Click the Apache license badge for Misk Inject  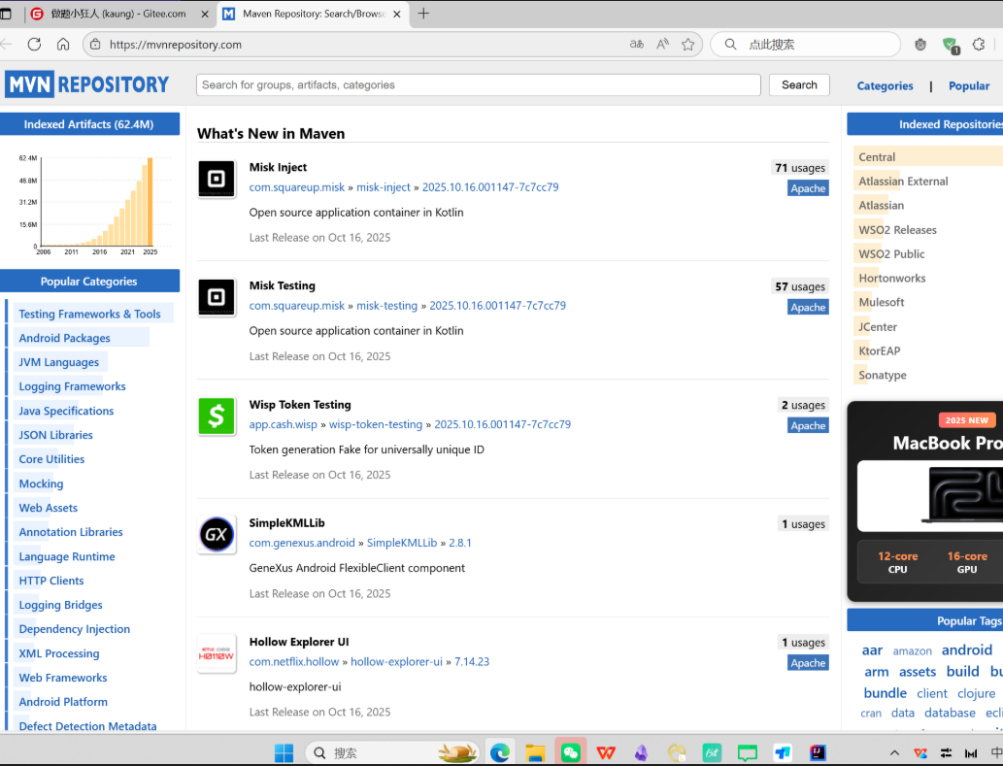tap(808, 188)
